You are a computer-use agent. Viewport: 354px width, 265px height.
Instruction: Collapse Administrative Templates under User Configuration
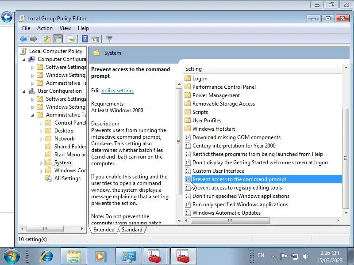coord(32,115)
